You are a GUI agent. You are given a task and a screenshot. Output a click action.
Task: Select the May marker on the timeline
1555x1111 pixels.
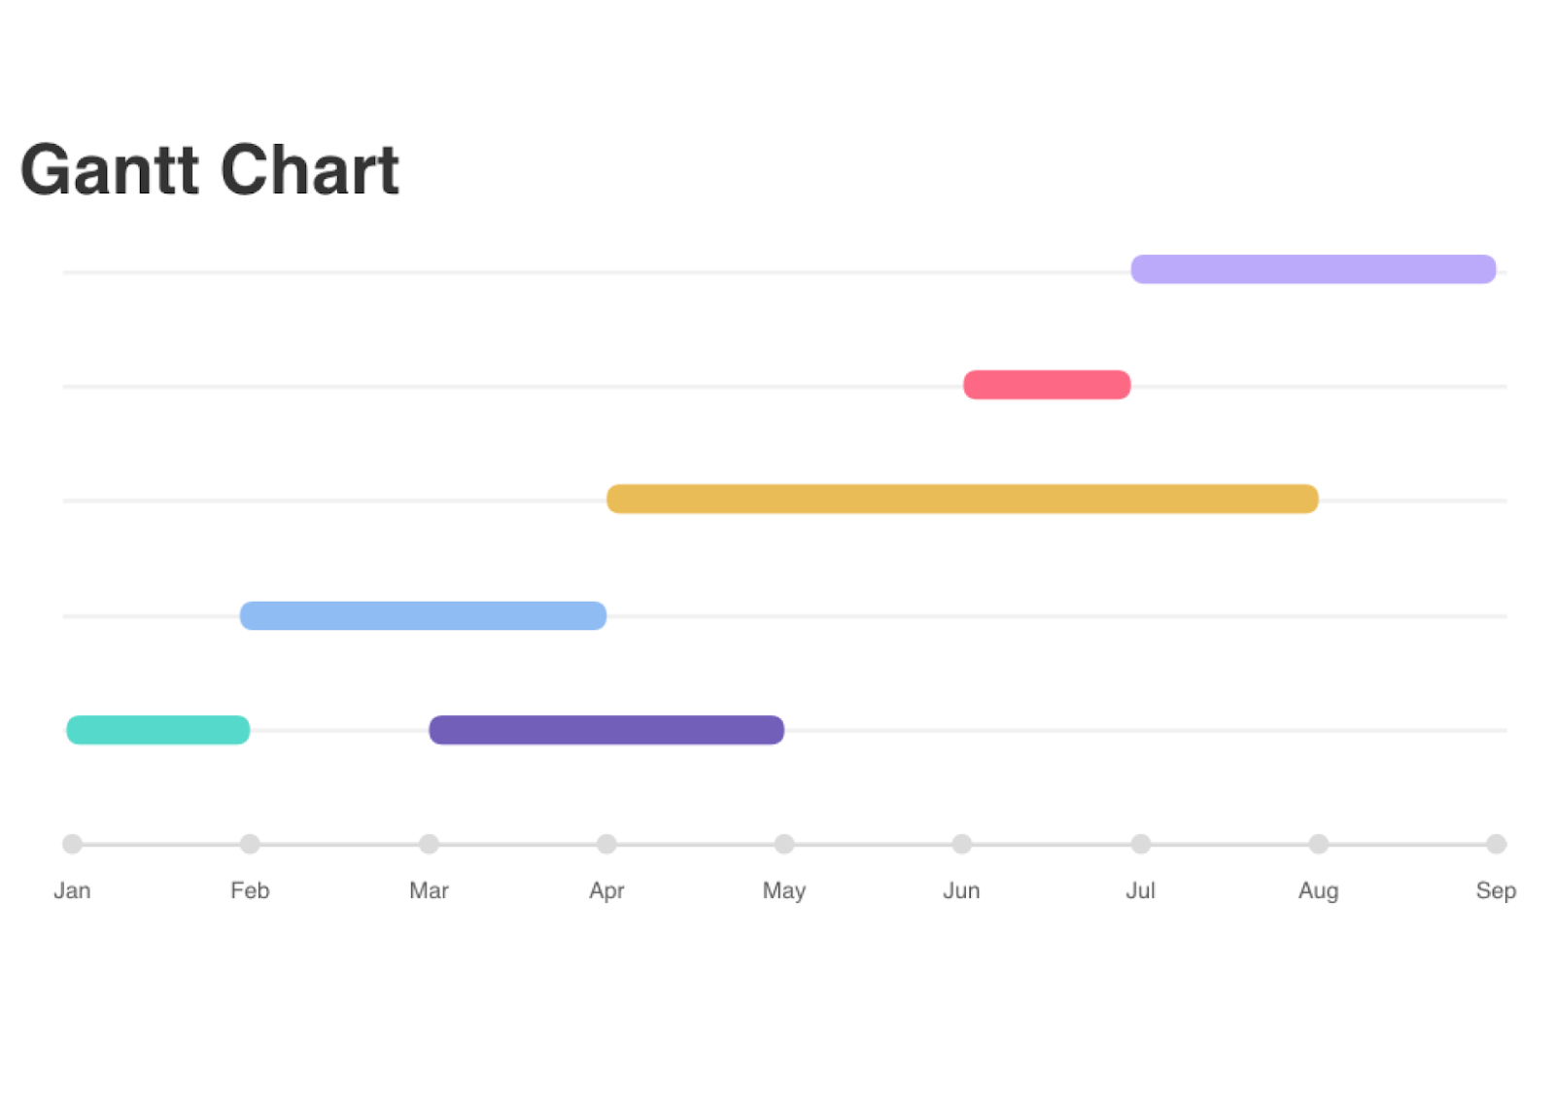point(784,844)
